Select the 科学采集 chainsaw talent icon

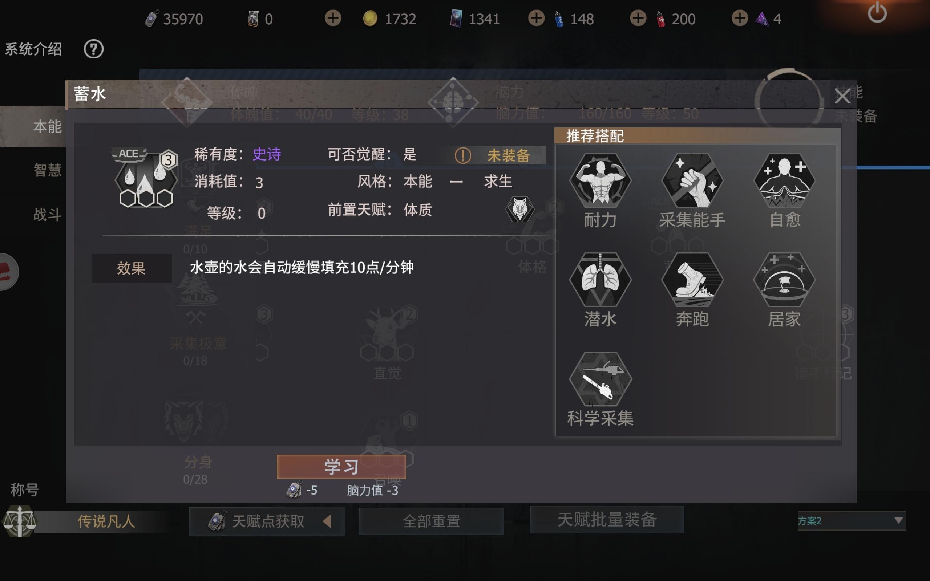point(600,379)
